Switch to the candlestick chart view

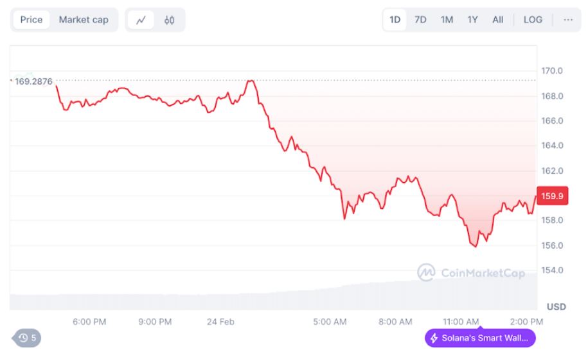pos(169,20)
